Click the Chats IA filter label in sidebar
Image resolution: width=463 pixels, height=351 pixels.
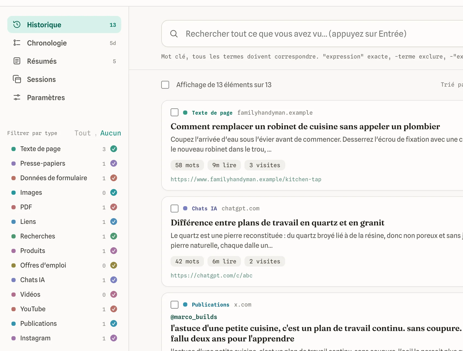click(32, 280)
